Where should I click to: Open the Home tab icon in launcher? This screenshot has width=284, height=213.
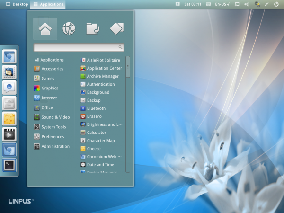pyautogui.click(x=45, y=28)
